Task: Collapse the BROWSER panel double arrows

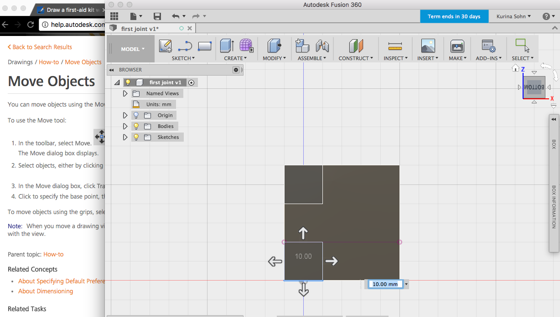Action: [111, 70]
